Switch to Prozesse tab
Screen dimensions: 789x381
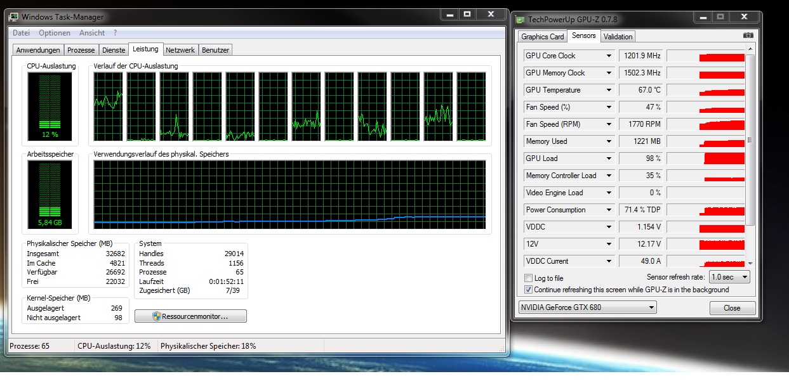click(81, 50)
